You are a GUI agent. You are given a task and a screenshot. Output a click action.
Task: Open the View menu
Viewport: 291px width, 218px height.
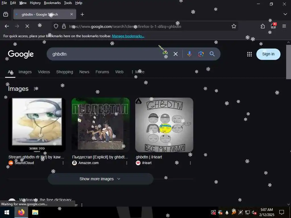pos(23,3)
